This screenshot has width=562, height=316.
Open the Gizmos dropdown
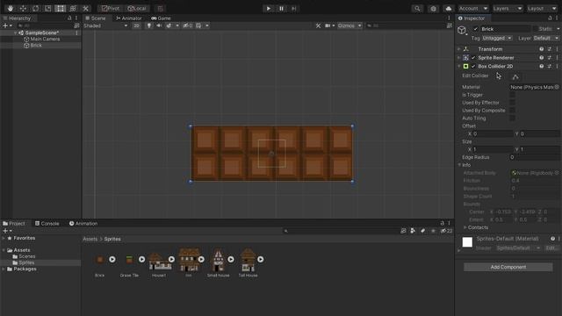pyautogui.click(x=349, y=25)
